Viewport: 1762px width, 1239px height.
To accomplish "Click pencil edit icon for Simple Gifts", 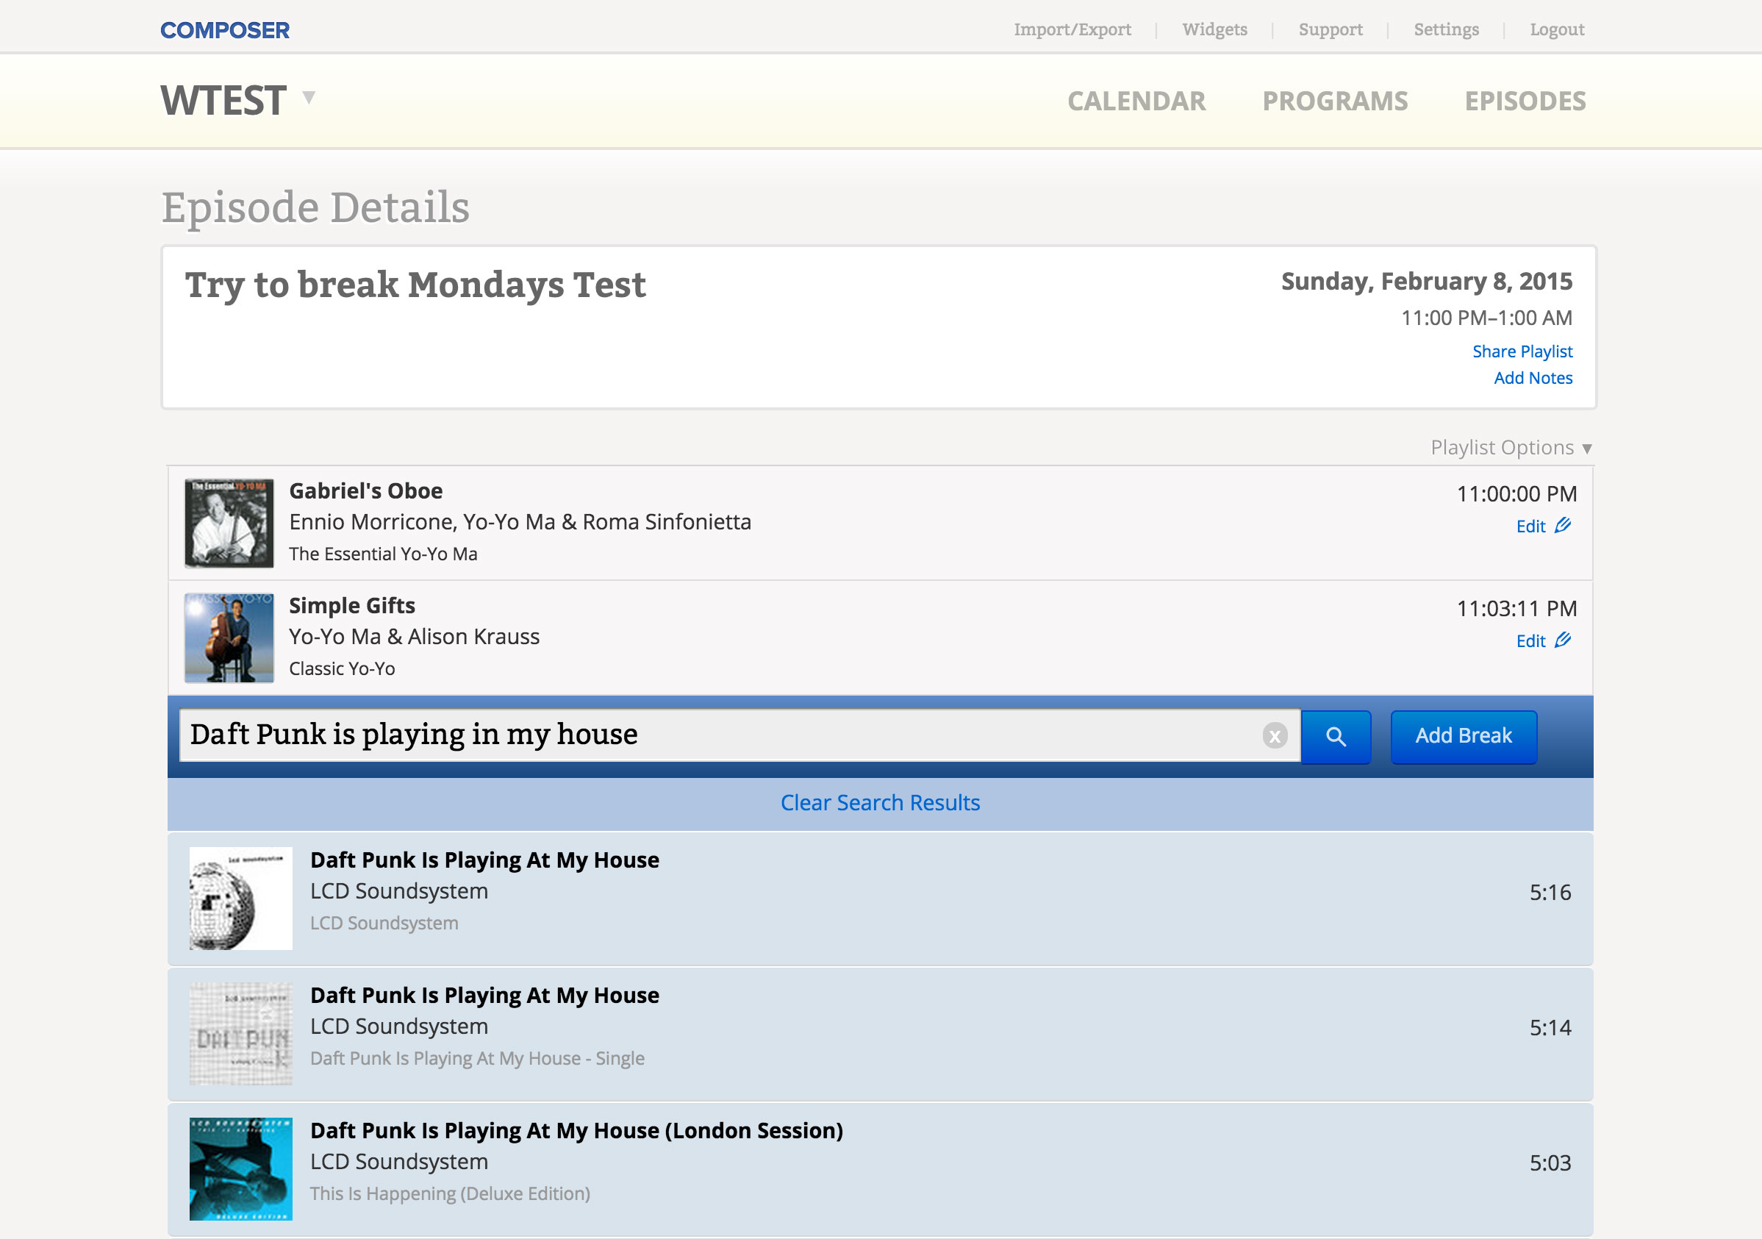I will [1563, 640].
